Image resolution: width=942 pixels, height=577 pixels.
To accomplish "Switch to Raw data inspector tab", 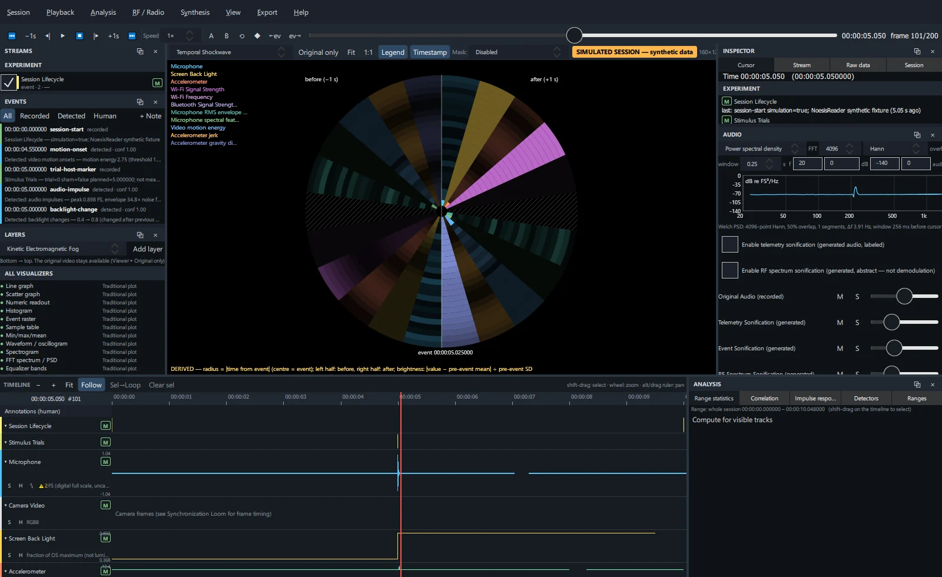I will point(858,65).
